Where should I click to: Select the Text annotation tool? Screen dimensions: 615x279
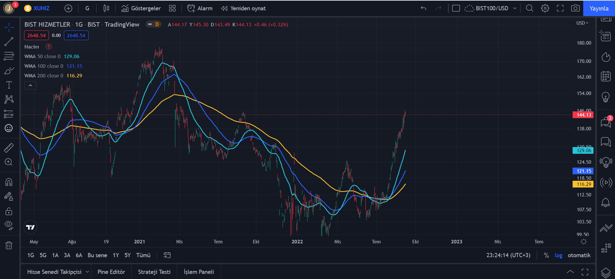(x=9, y=85)
